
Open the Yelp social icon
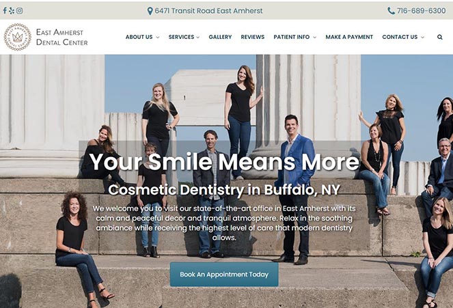tap(12, 11)
